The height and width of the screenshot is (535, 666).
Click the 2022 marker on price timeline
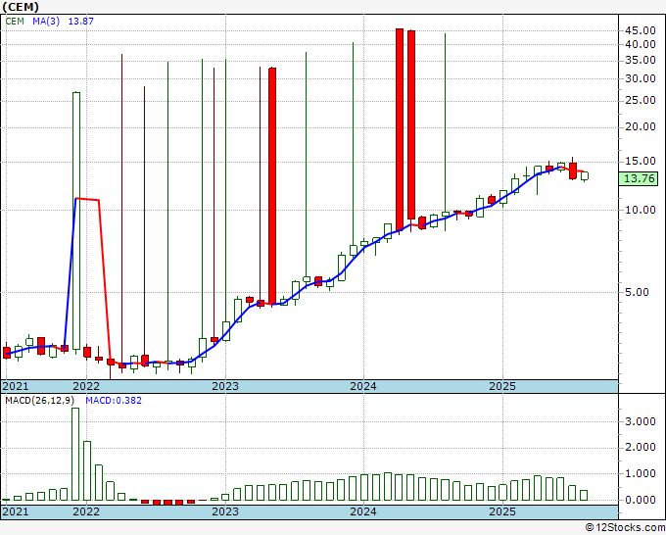[x=86, y=386]
